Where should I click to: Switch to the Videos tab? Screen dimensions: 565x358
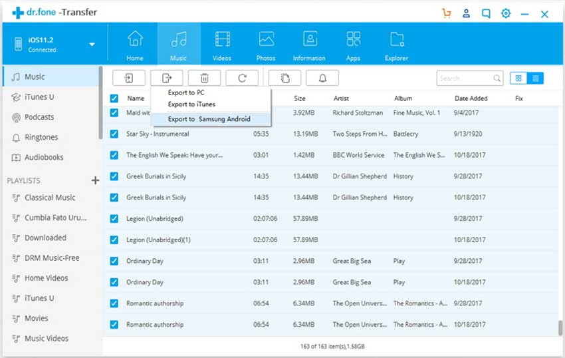click(222, 45)
